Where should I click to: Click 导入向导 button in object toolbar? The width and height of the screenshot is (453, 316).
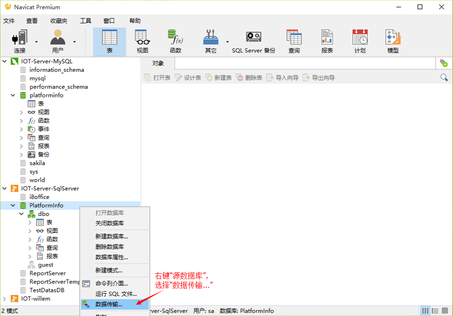pyautogui.click(x=283, y=77)
